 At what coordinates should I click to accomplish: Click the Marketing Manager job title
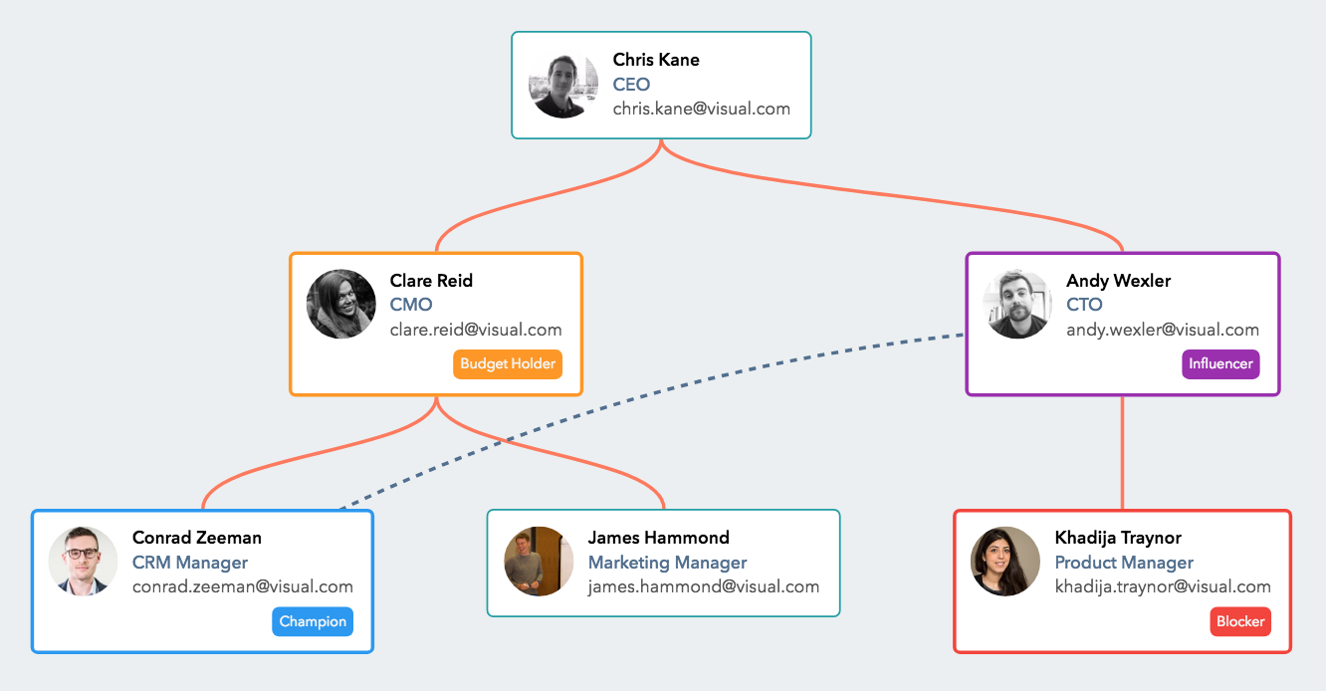coord(667,563)
